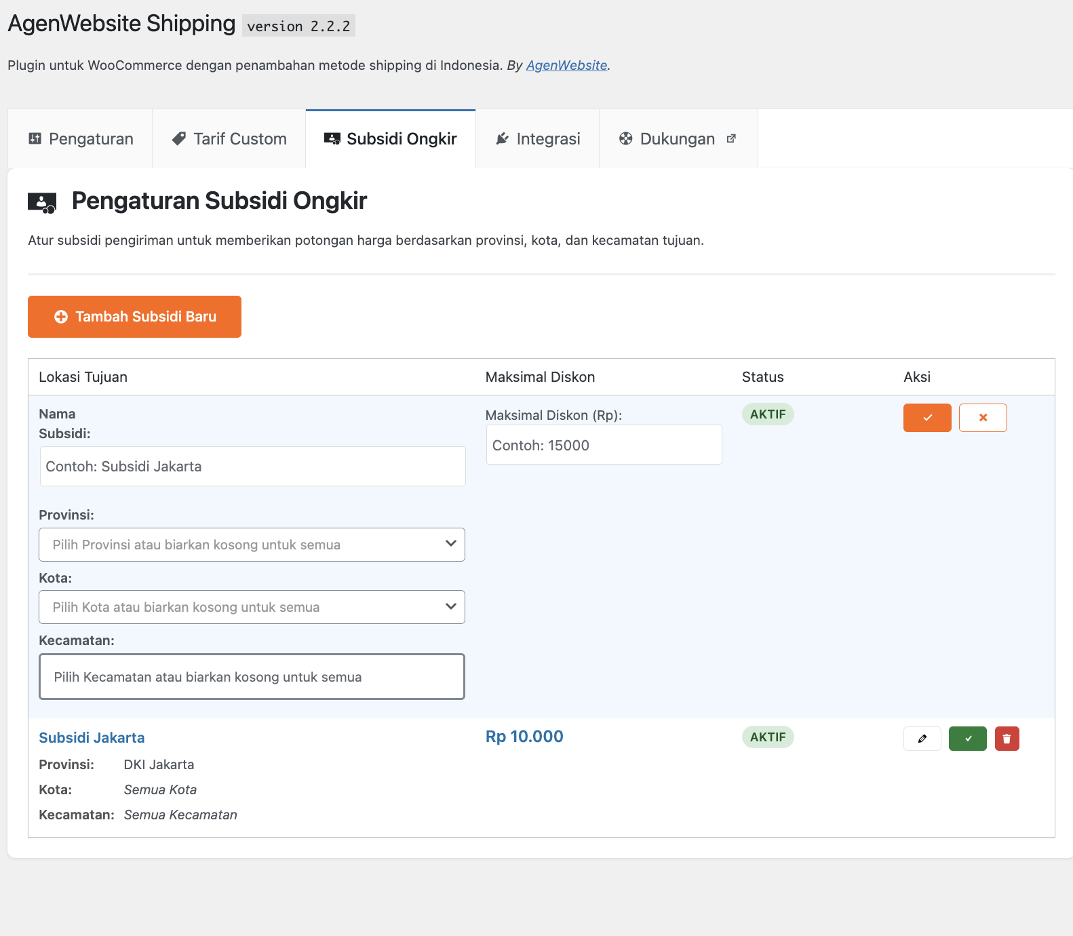The image size is (1073, 936).
Task: Focus the Nama Subsidi text field
Action: point(252,467)
